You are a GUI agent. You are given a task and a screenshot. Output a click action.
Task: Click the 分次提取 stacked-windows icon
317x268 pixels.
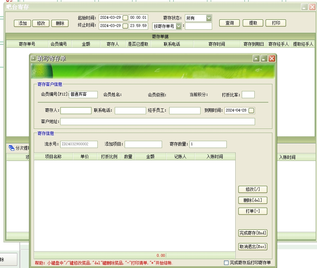click(x=12, y=148)
